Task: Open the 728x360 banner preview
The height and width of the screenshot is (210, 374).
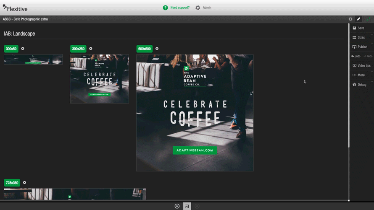Action: coord(75,194)
